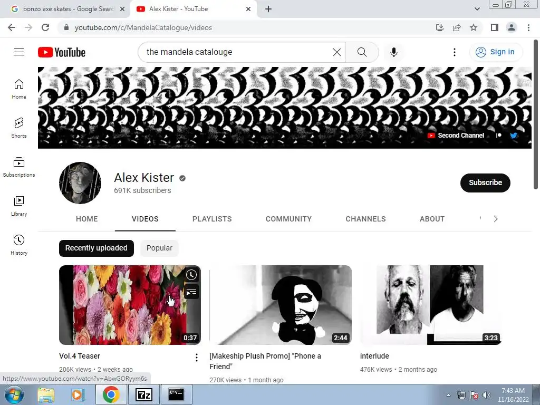The width and height of the screenshot is (540, 405).
Task: Close the bonzo exe skates tab
Action: pyautogui.click(x=122, y=9)
